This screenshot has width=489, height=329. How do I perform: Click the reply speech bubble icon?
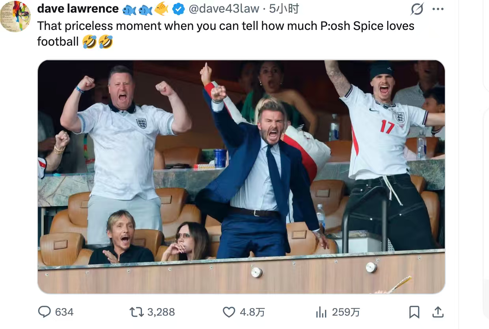click(x=45, y=312)
